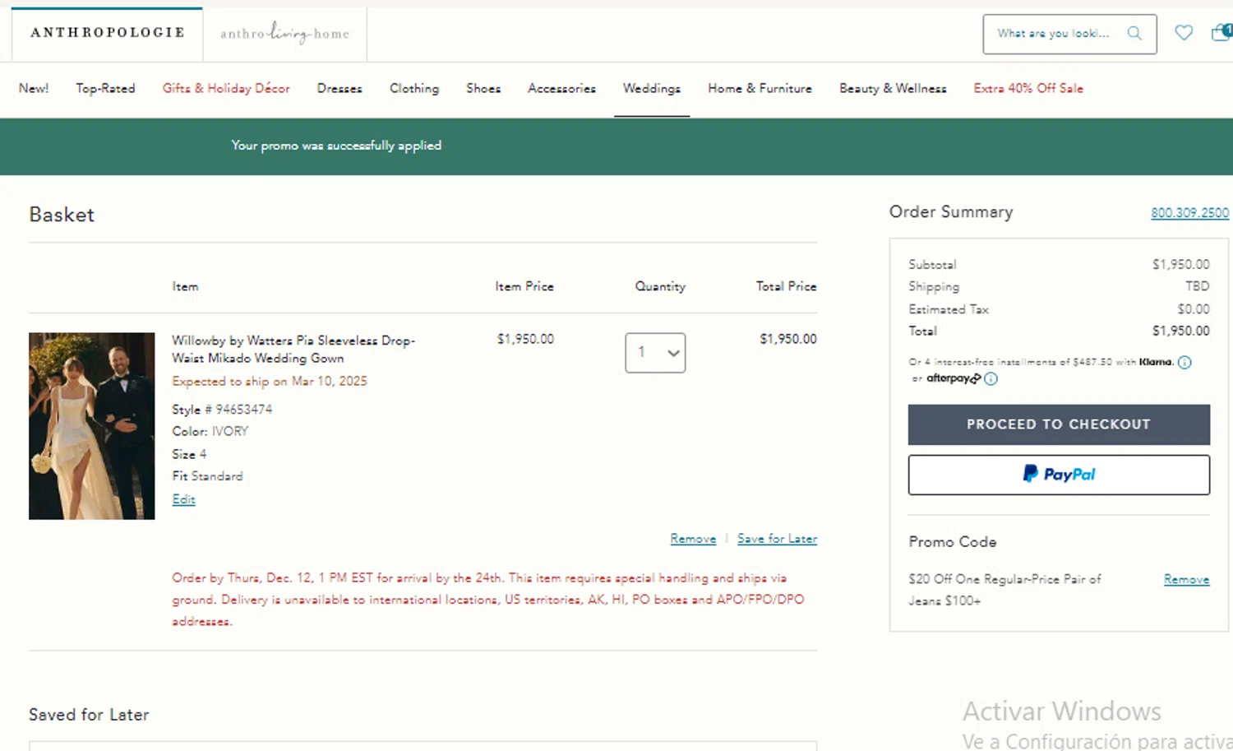Click 'Style # 94653474' text
The image size is (1233, 751).
coord(222,409)
